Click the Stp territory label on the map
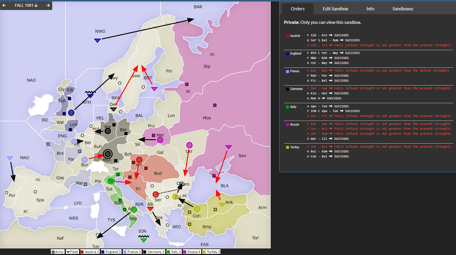Image resolution: width=456 pixels, height=255 pixels. (207, 66)
